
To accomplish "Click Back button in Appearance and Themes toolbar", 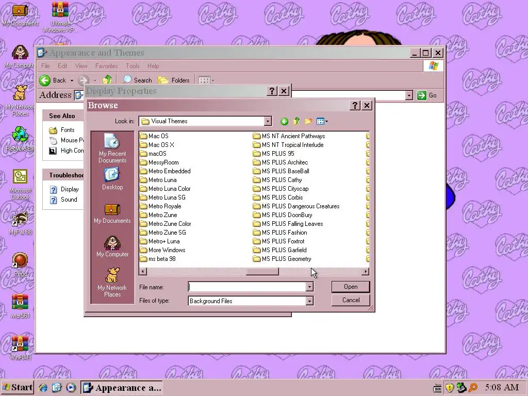I will tap(53, 80).
